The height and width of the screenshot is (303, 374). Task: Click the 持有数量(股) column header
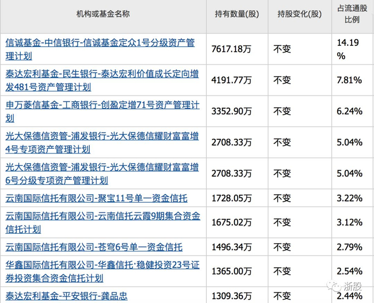pyautogui.click(x=237, y=14)
